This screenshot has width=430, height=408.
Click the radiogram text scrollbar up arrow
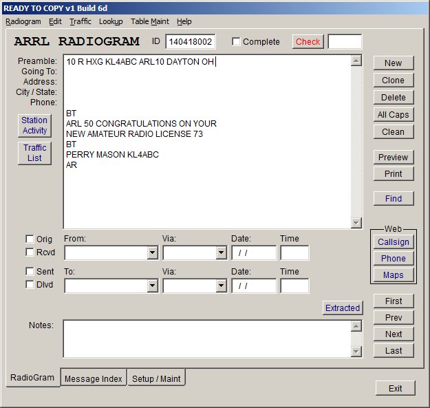click(356, 61)
